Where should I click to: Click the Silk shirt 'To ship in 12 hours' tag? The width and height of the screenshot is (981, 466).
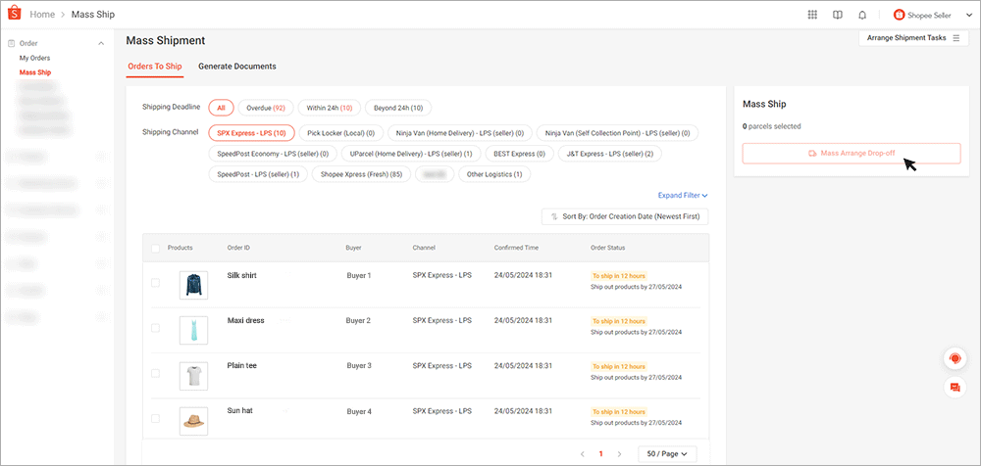coord(619,275)
